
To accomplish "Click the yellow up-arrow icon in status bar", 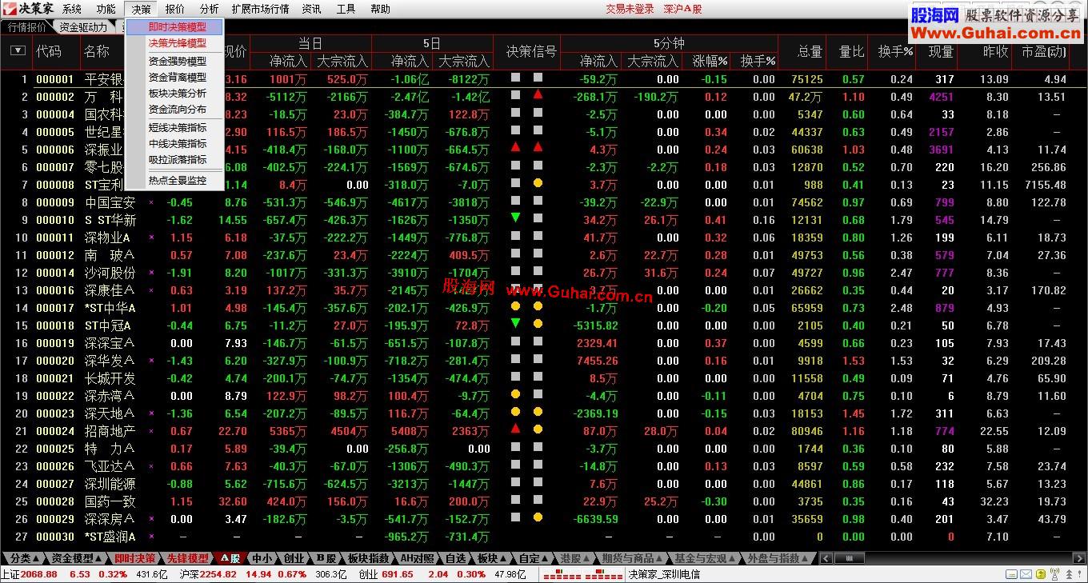I will 1040,574.
